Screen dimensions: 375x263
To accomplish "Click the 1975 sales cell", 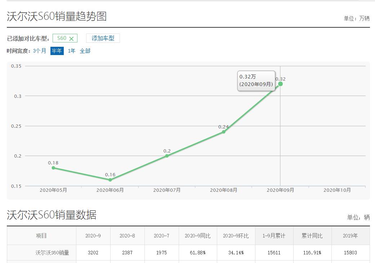I will [x=161, y=253].
